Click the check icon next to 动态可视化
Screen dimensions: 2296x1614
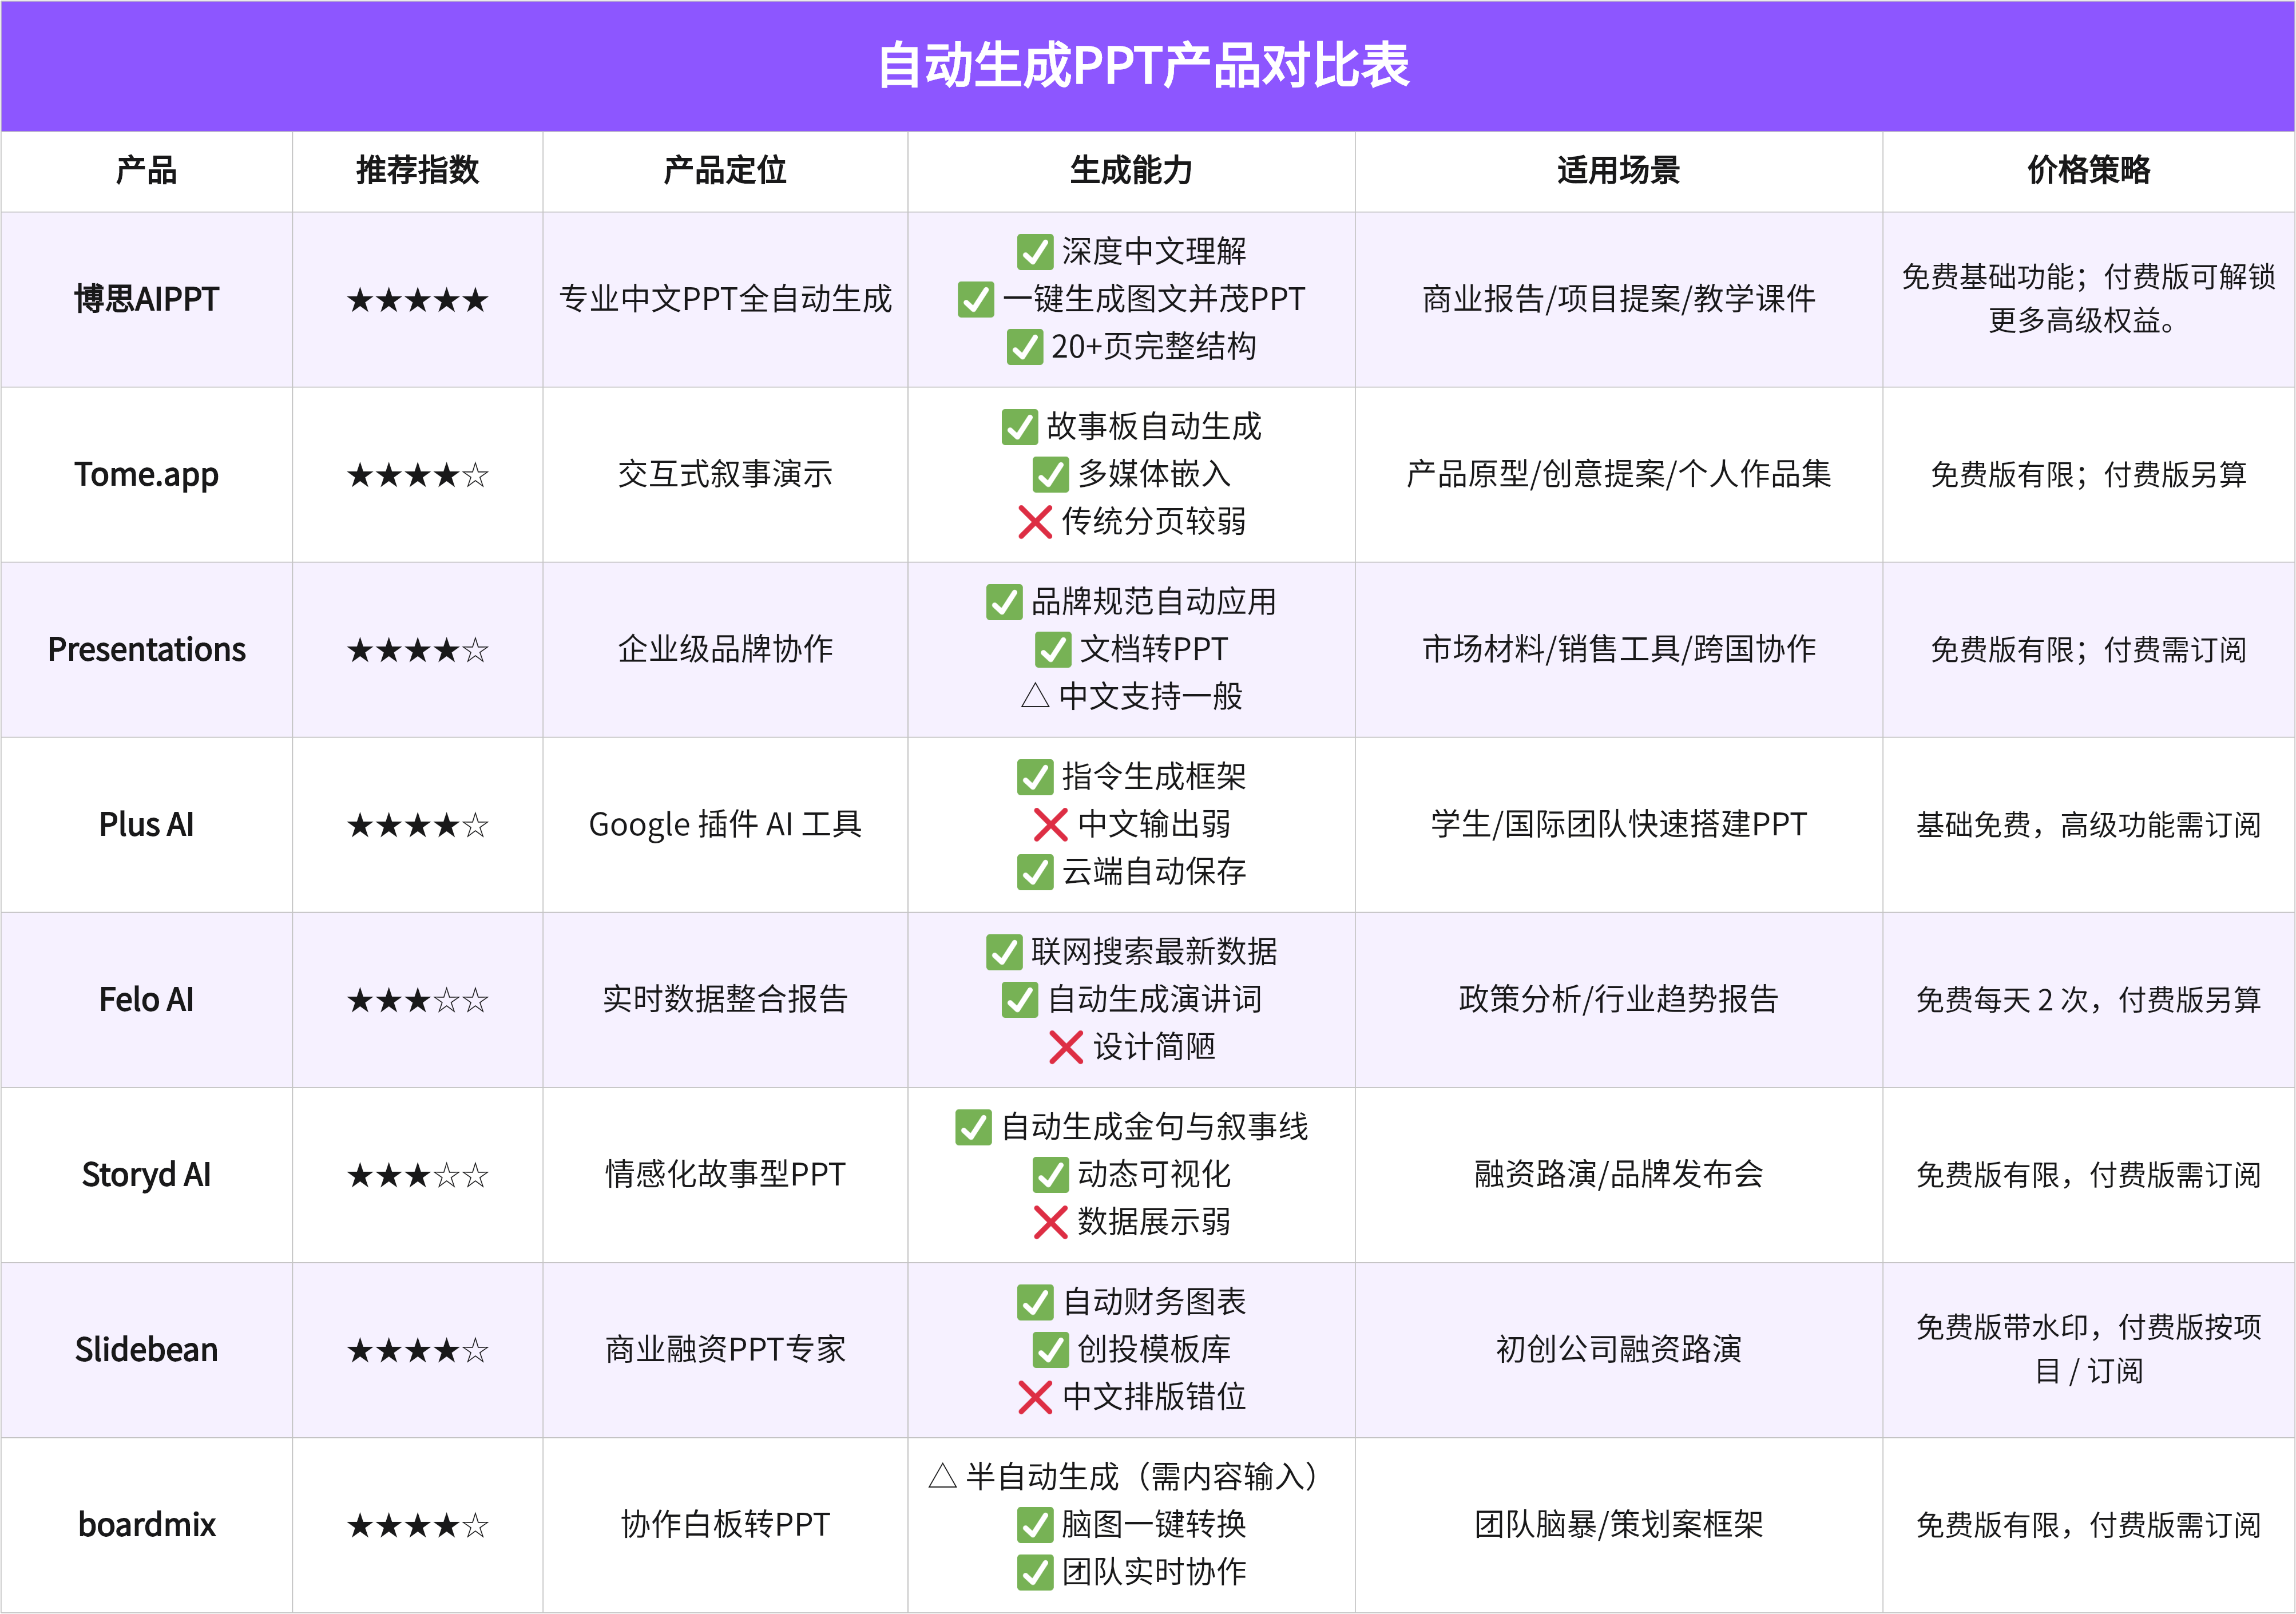tap(1051, 1175)
